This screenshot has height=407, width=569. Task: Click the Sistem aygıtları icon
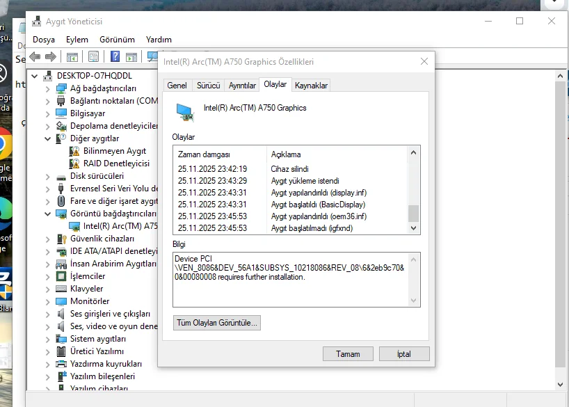click(61, 339)
